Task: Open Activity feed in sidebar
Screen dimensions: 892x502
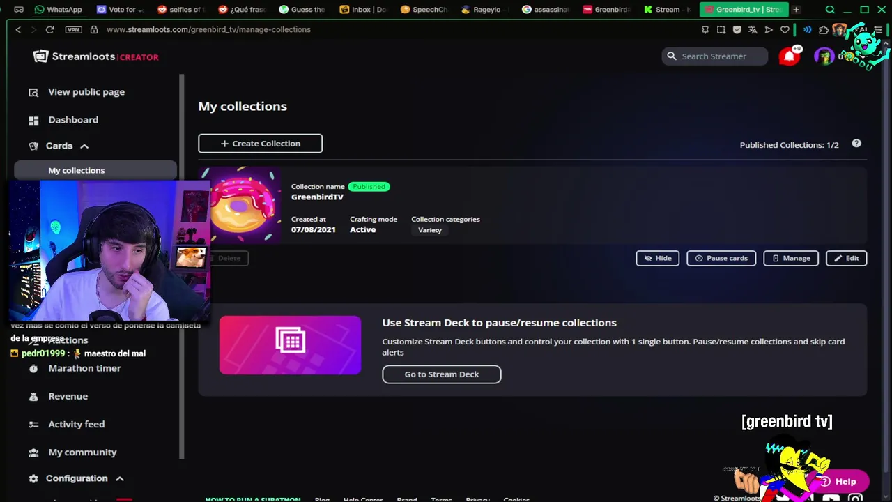Action: tap(77, 424)
